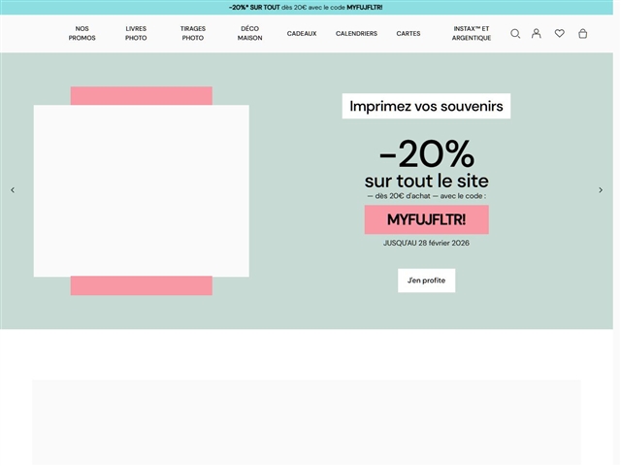This screenshot has height=466, width=621.
Task: Click the top promo banner text
Action: [x=306, y=7]
